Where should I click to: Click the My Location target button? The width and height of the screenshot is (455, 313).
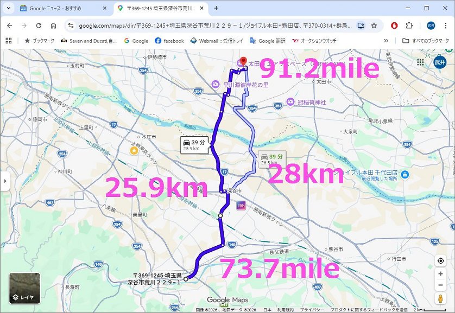pos(440,261)
